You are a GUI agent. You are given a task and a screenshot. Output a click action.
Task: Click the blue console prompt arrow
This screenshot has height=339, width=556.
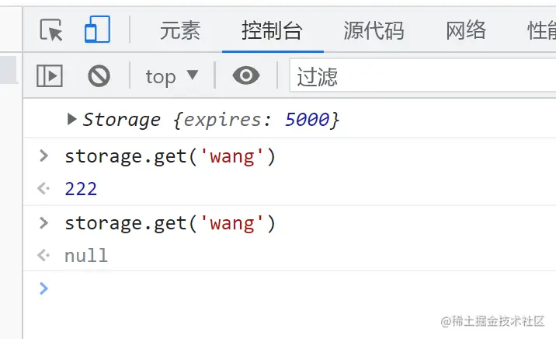[x=43, y=288]
